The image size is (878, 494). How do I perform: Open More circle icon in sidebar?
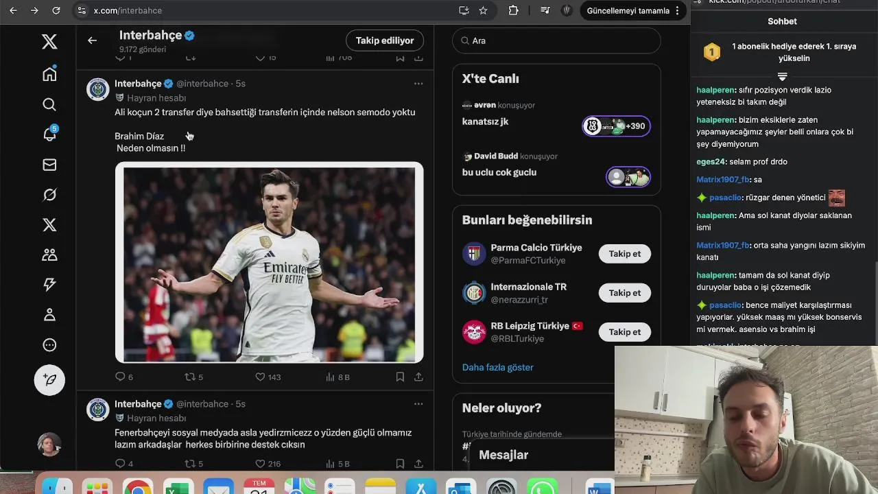49,345
